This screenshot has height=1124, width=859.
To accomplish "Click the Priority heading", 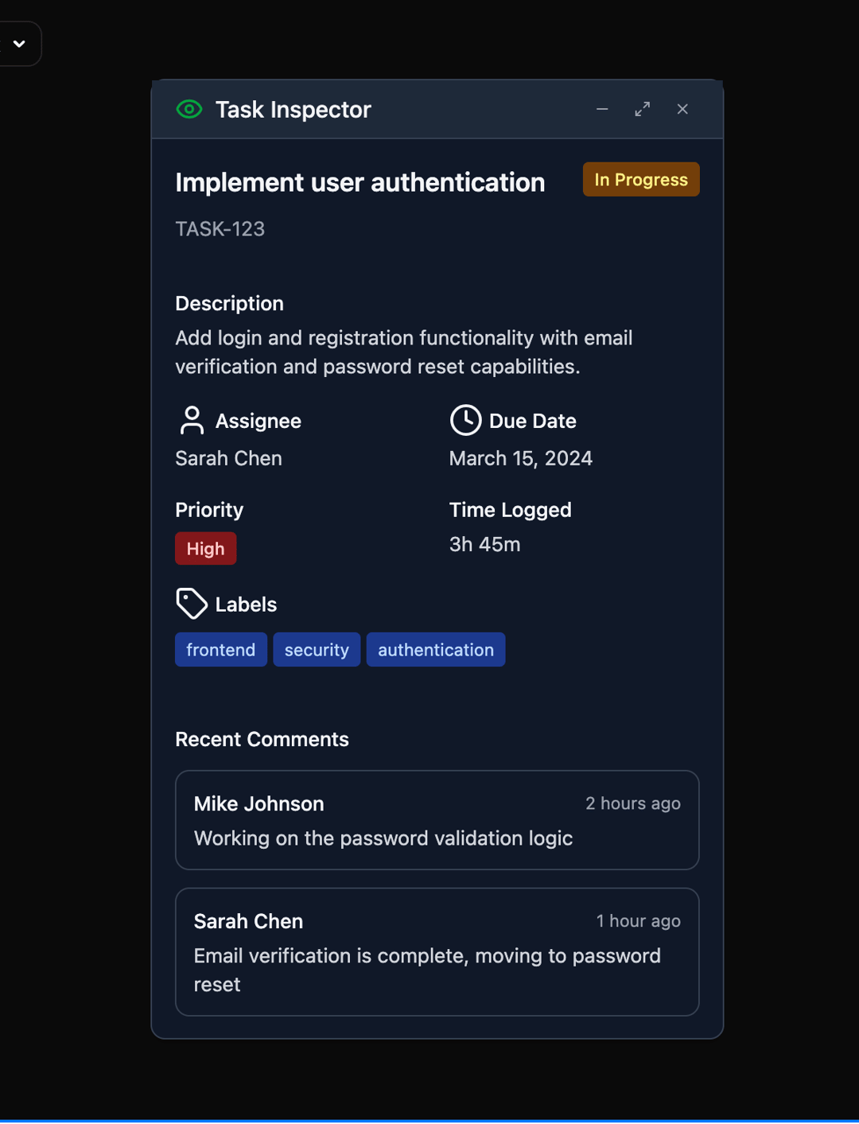I will 209,510.
